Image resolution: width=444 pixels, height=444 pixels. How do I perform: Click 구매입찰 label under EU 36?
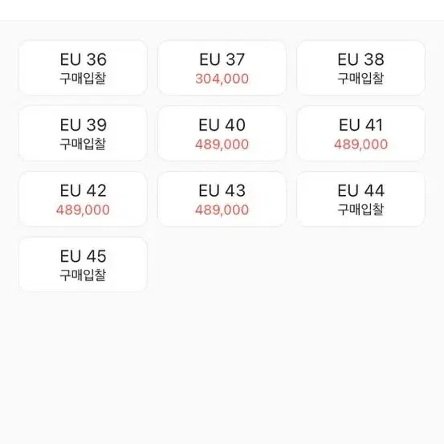click(x=83, y=79)
